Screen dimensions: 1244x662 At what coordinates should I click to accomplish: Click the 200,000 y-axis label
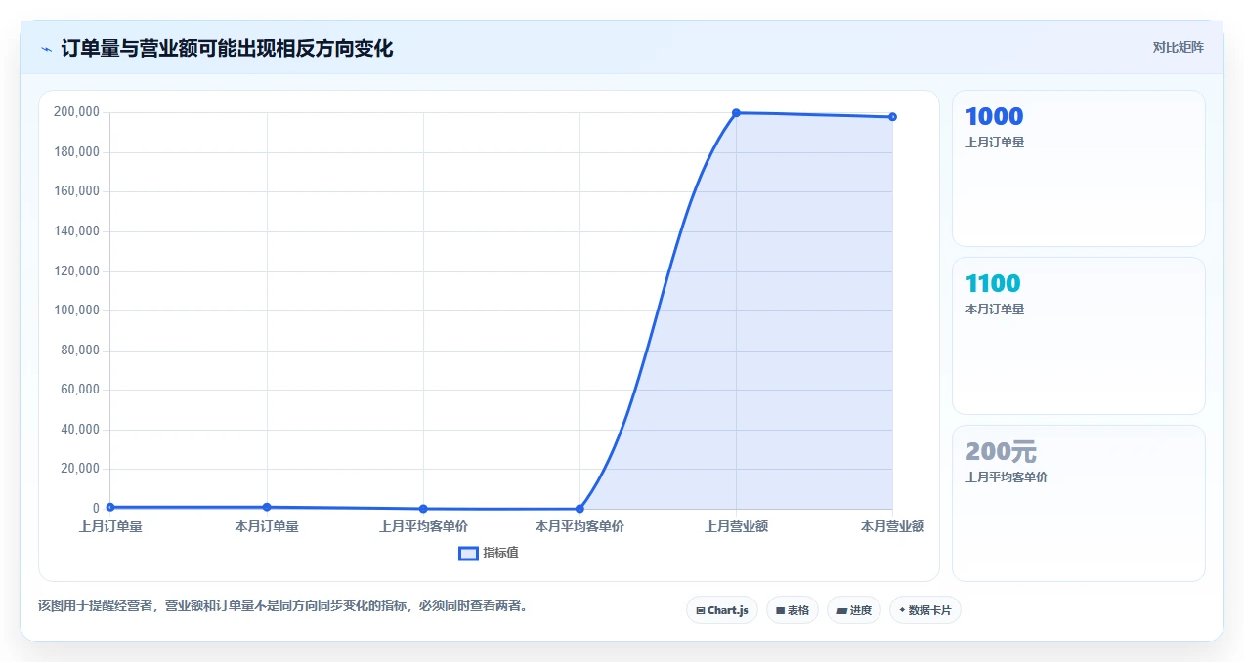(76, 112)
